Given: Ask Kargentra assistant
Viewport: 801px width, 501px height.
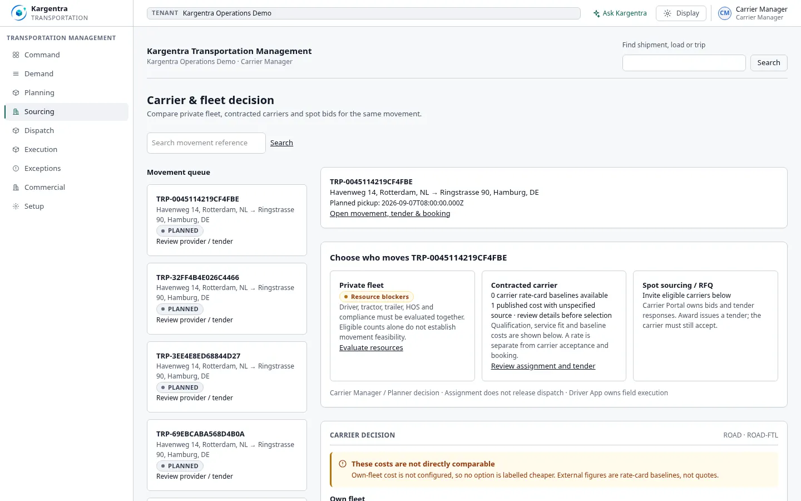Looking at the screenshot, I should tap(620, 13).
